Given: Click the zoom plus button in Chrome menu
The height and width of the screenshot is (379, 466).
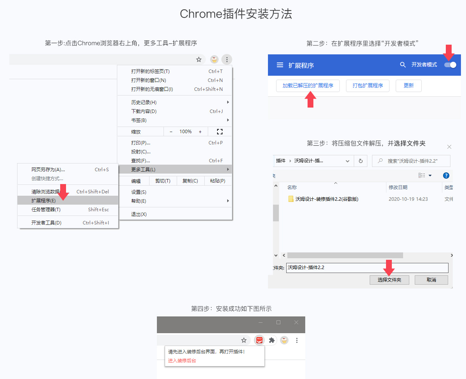Looking at the screenshot, I should tap(200, 132).
